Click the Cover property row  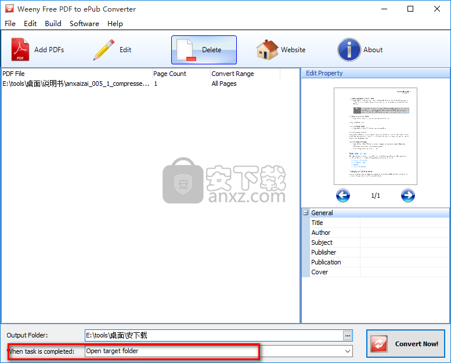coord(379,272)
